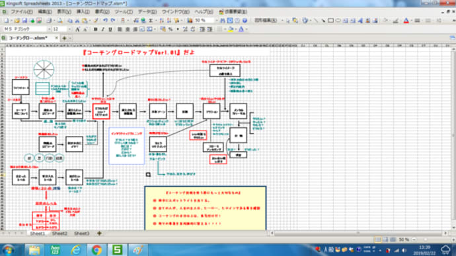Viewport: 456px width, 256px height.
Task: Click the Undo arrow icon
Action: pyautogui.click(x=105, y=20)
